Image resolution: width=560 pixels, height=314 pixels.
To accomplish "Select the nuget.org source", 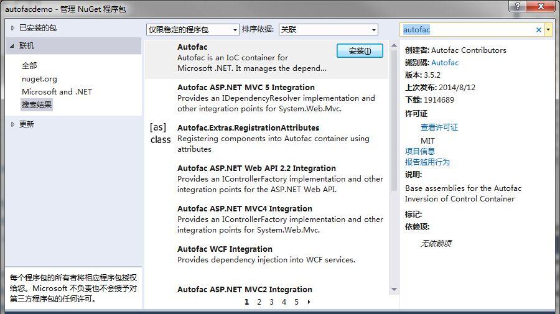I will pos(39,79).
